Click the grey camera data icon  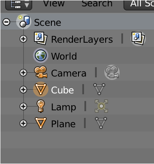coord(112,72)
